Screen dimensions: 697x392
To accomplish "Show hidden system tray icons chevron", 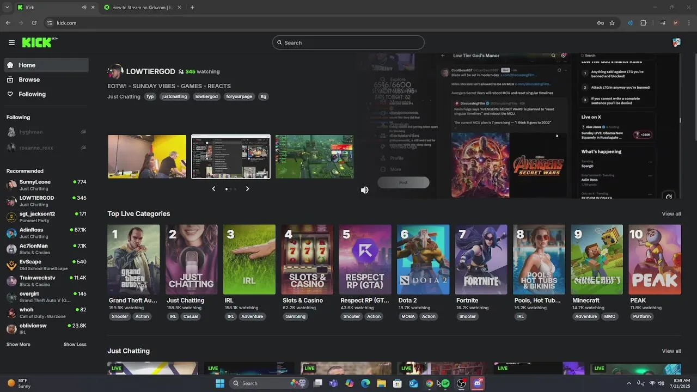I will point(629,383).
